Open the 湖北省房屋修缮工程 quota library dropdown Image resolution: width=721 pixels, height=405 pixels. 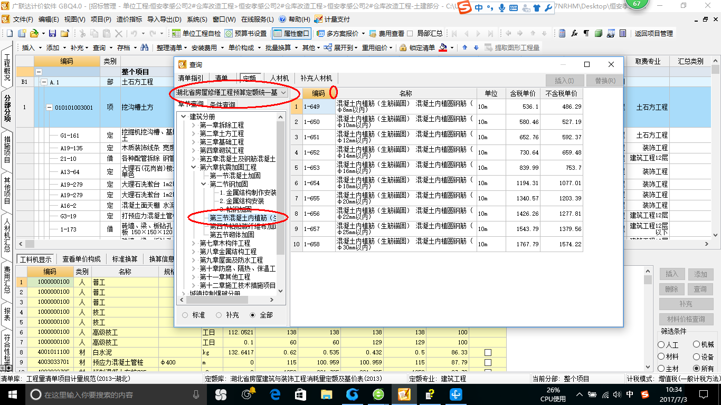283,93
